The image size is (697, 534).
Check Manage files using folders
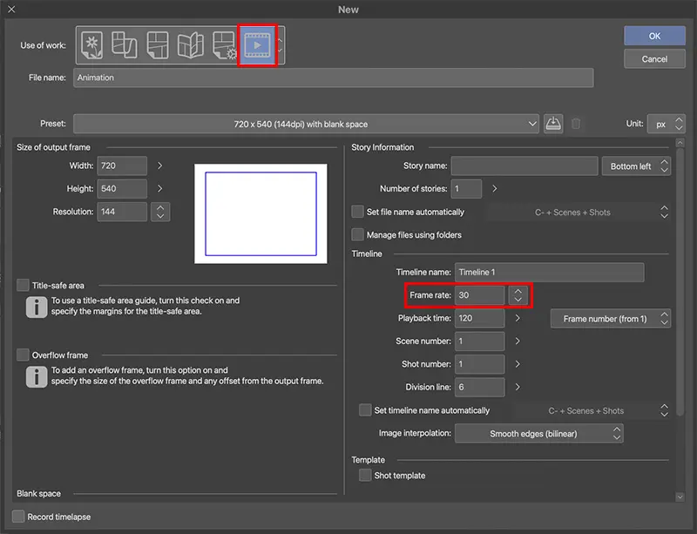pyautogui.click(x=357, y=234)
